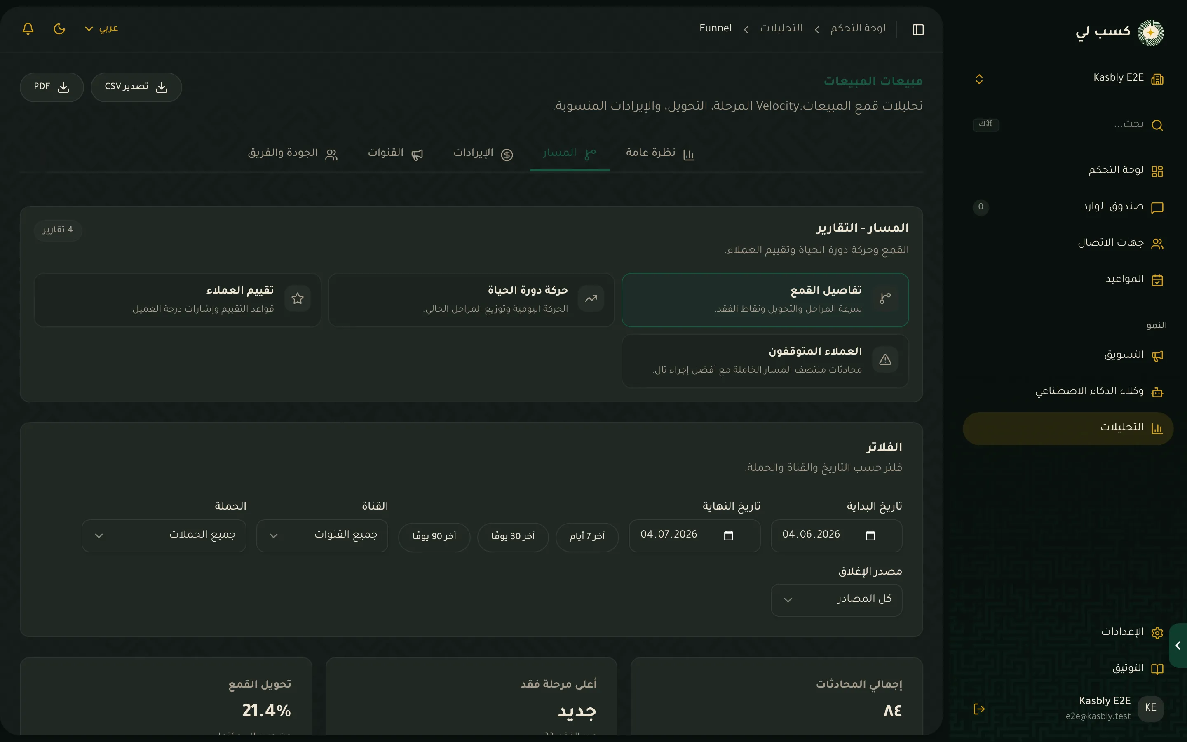Switch to نظرة عامة tab

point(660,154)
